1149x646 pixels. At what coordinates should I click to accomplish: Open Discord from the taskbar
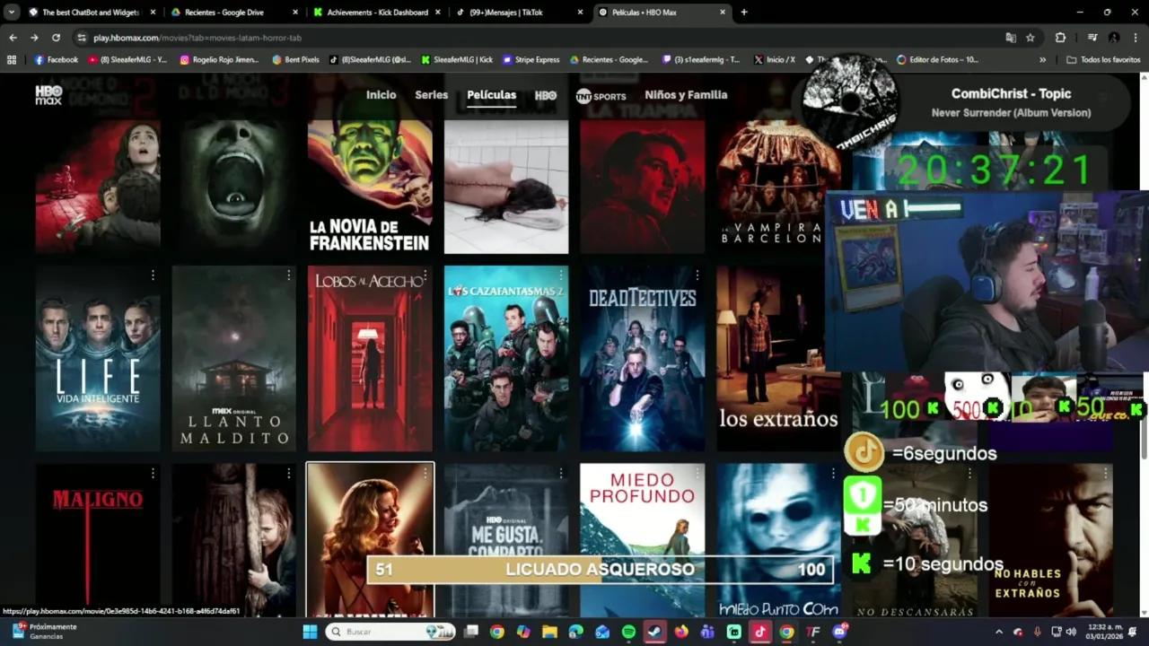tap(839, 632)
